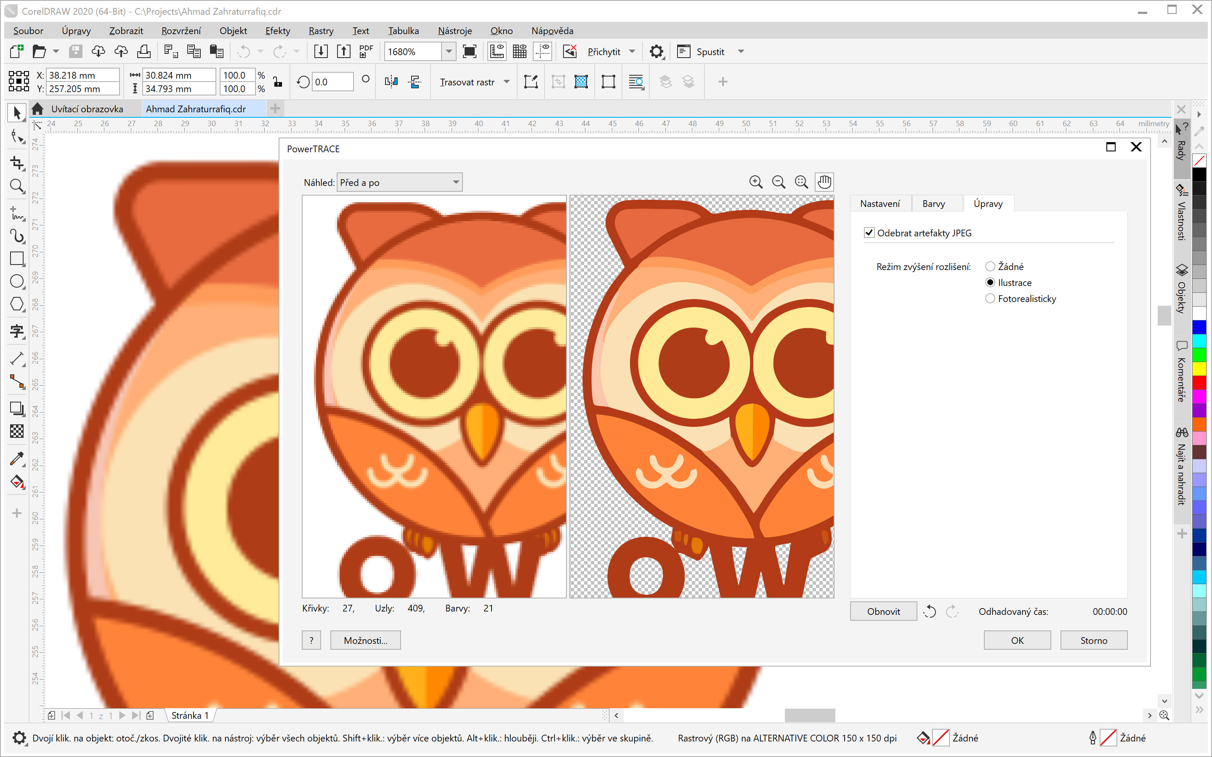
Task: Select the Crop tool in toolbox
Action: coord(17,163)
